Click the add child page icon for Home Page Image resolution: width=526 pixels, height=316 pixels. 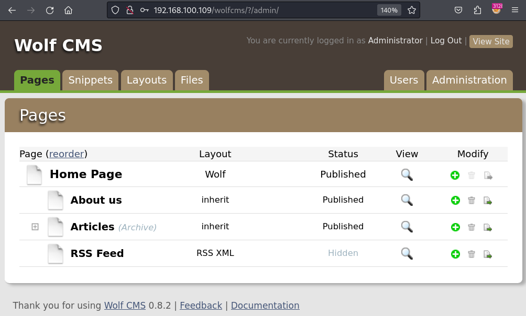click(x=455, y=175)
